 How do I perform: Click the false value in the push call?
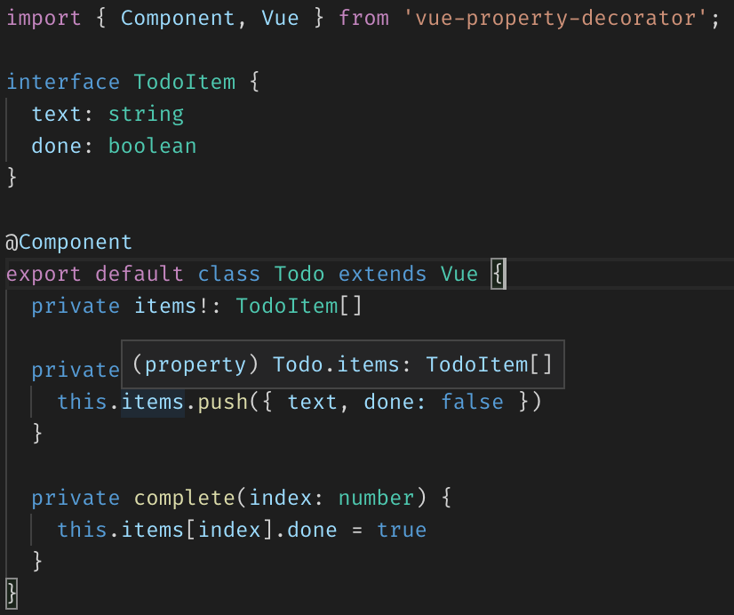pyautogui.click(x=472, y=402)
